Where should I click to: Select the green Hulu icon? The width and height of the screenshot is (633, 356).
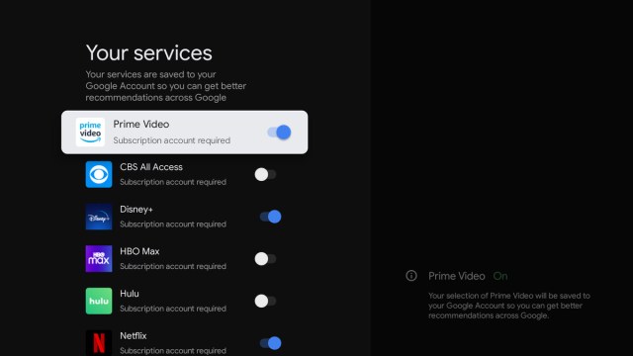99,301
